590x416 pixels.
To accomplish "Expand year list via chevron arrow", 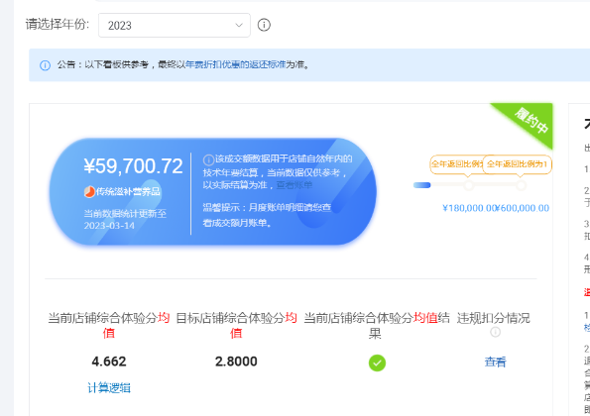I will click(239, 25).
